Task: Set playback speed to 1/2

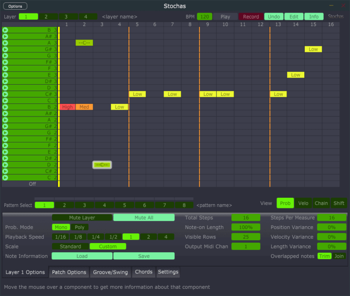Action: [113, 237]
